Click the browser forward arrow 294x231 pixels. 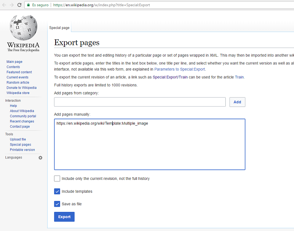pyautogui.click(x=12, y=5)
